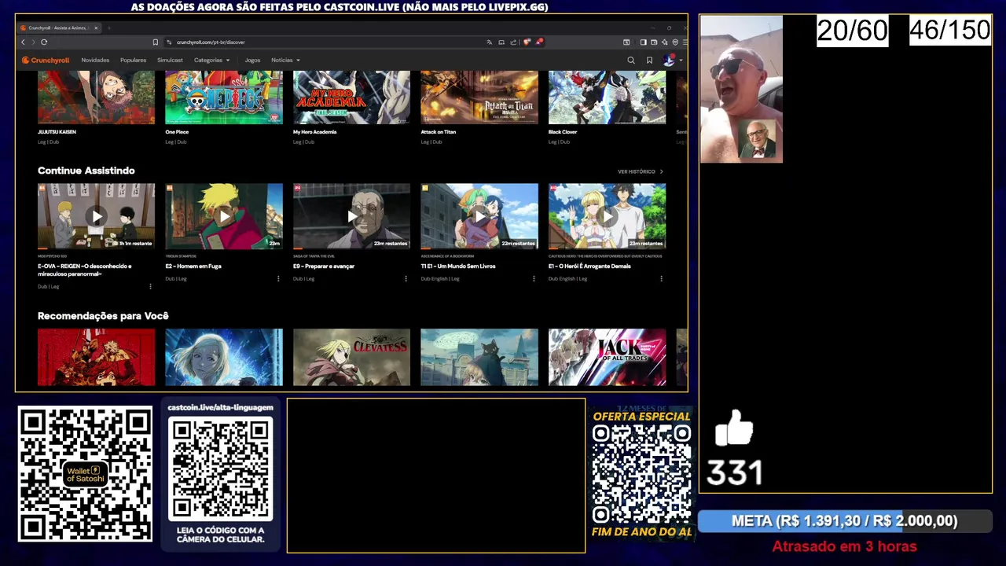Open the Clevatess recommendation thumbnail
This screenshot has width=1006, height=566.
point(351,358)
